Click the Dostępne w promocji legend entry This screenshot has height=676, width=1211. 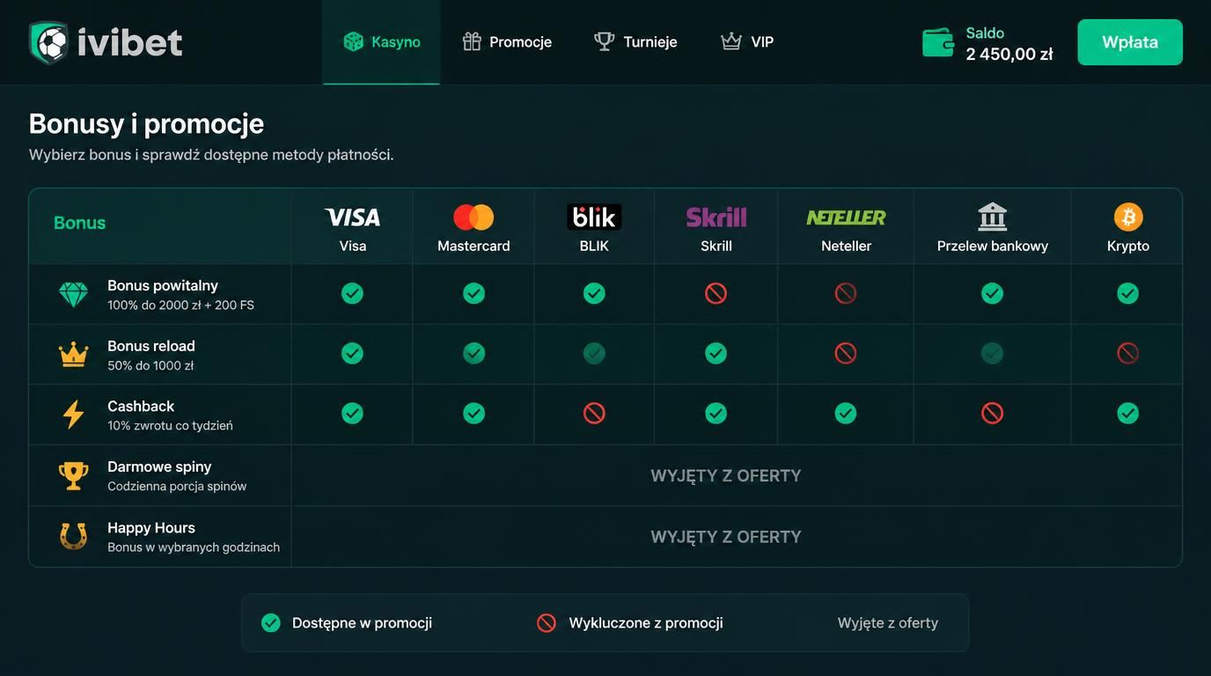pyautogui.click(x=347, y=623)
